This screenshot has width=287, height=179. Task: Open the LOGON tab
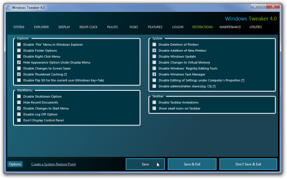coord(178,27)
